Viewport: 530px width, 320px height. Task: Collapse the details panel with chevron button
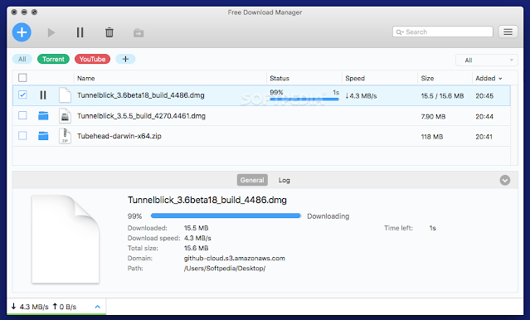pos(505,180)
